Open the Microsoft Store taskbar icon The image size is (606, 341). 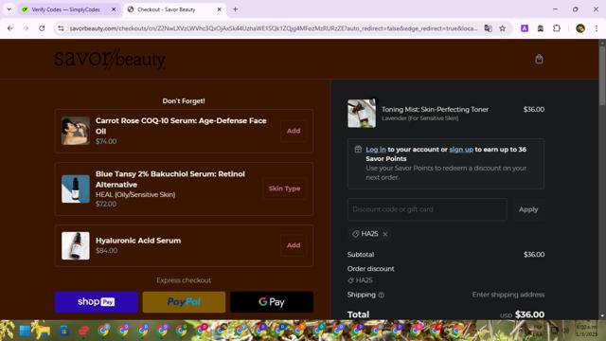(63, 331)
